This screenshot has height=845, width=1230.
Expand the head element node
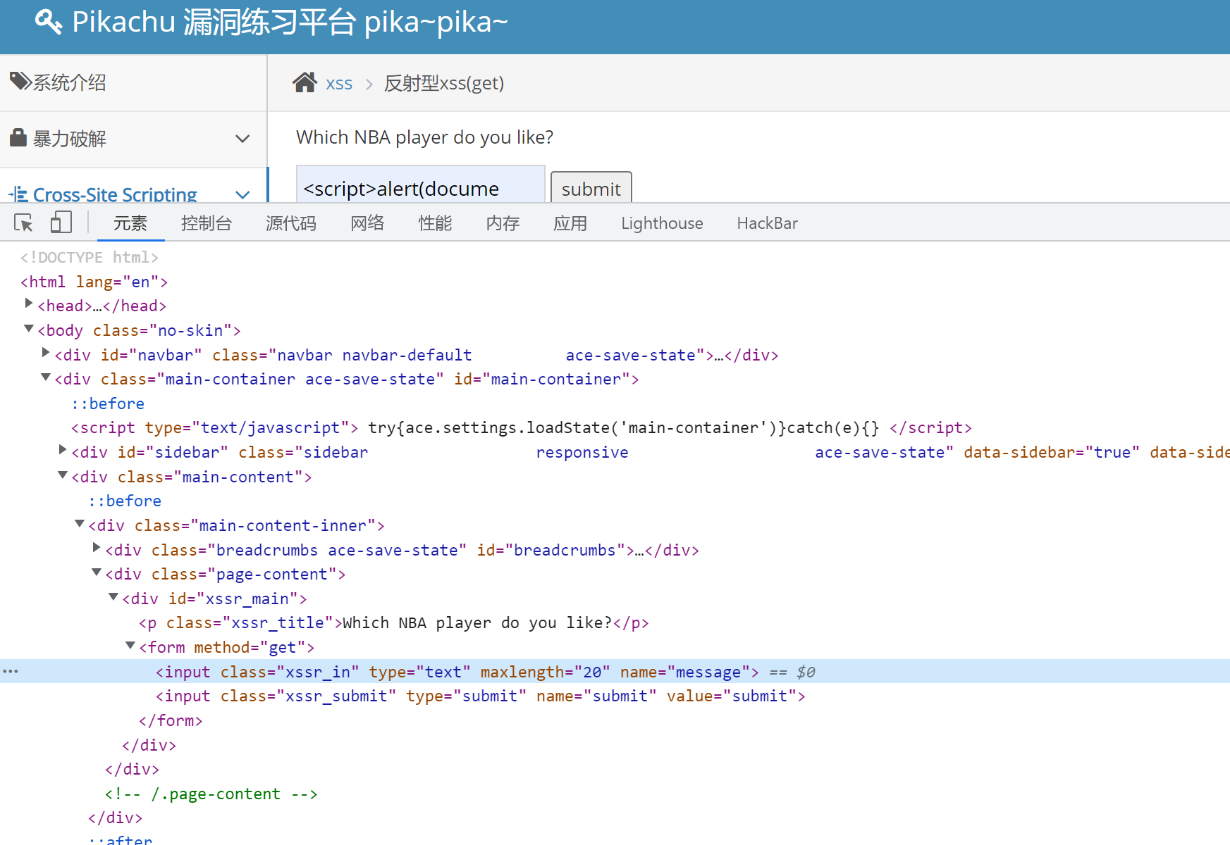click(29, 303)
